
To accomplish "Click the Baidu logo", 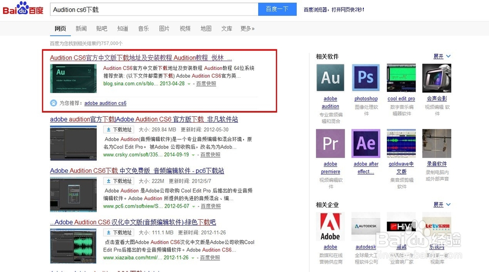I will [x=23, y=8].
